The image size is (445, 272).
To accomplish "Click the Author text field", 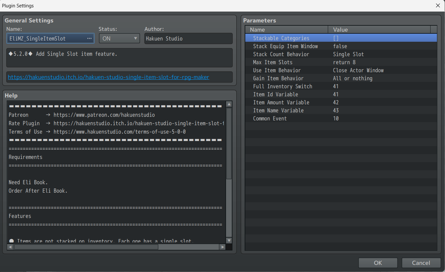I will click(188, 39).
